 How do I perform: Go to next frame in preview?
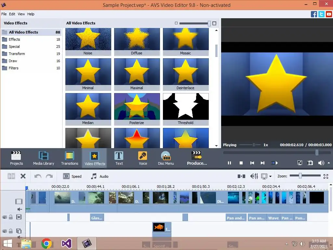coord(263,163)
